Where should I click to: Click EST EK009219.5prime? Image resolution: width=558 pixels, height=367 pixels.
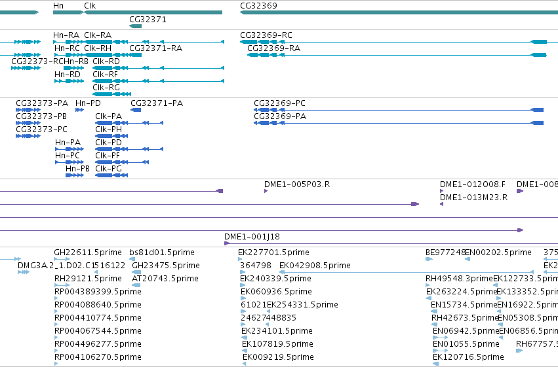point(278,358)
